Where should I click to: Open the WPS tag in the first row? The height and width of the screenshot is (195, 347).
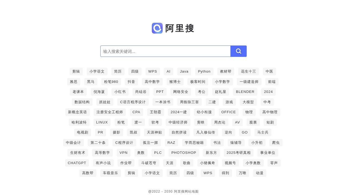pos(153,71)
